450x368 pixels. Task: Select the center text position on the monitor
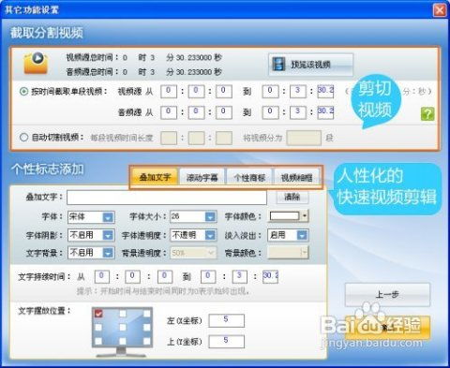pyautogui.click(x=123, y=327)
